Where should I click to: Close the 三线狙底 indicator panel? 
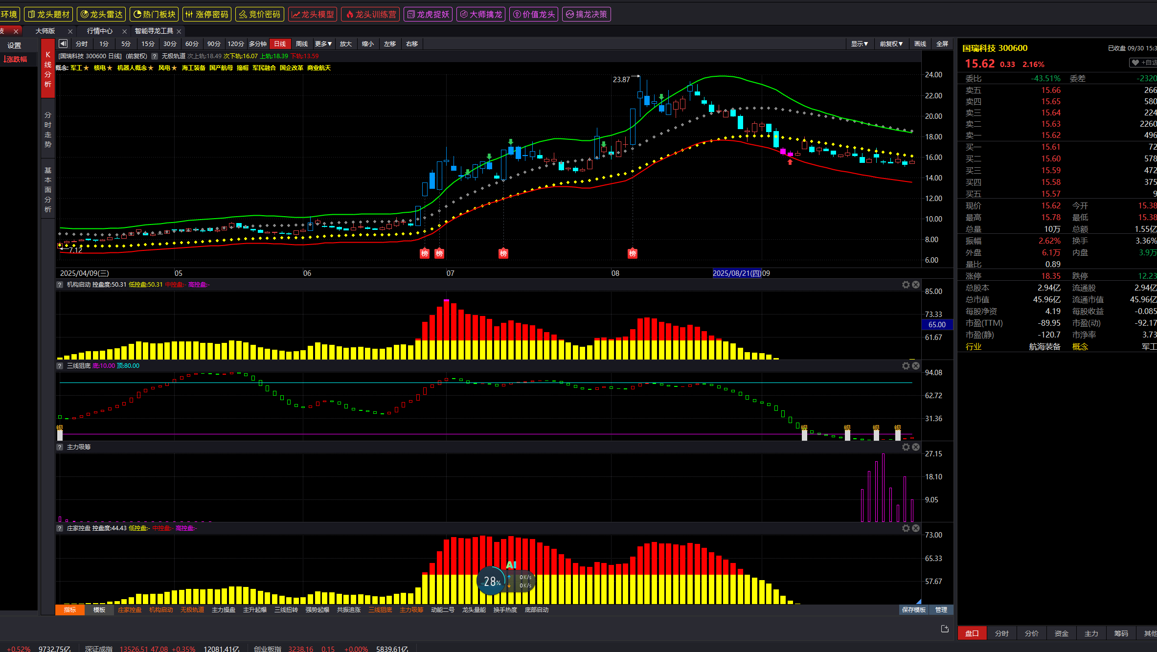click(916, 366)
